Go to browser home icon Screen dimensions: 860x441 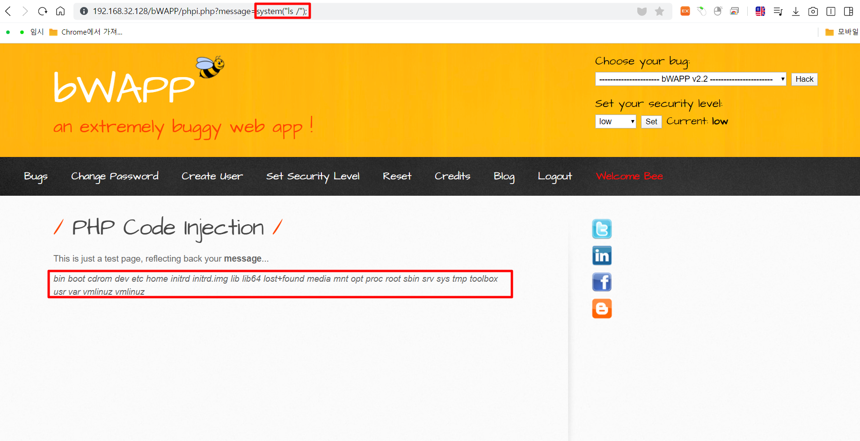[60, 11]
